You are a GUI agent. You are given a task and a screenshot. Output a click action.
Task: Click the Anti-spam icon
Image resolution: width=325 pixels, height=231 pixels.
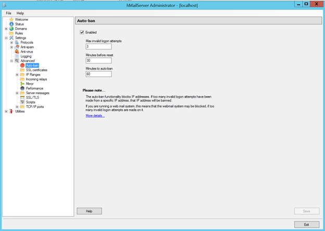(17, 47)
